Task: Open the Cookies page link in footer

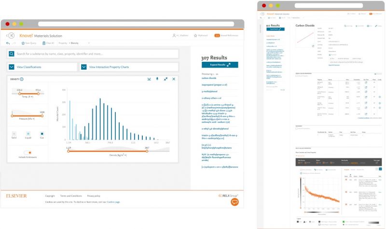Action: point(113,202)
